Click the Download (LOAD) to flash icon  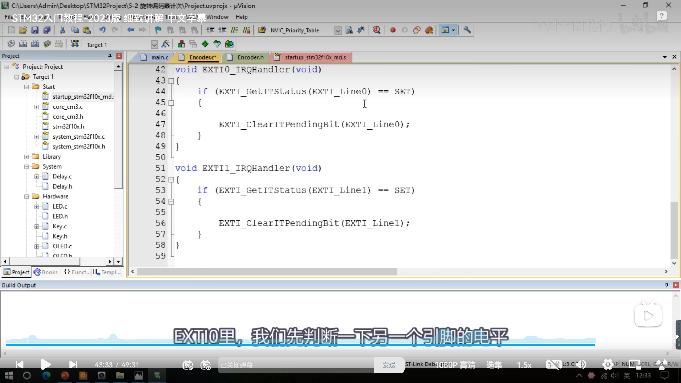[x=75, y=44]
